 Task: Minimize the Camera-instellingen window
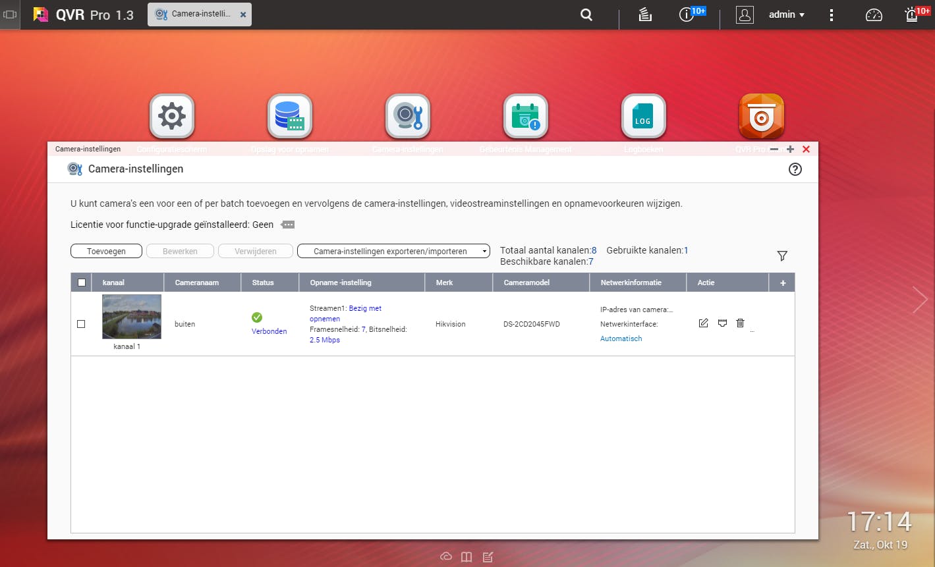tap(774, 149)
